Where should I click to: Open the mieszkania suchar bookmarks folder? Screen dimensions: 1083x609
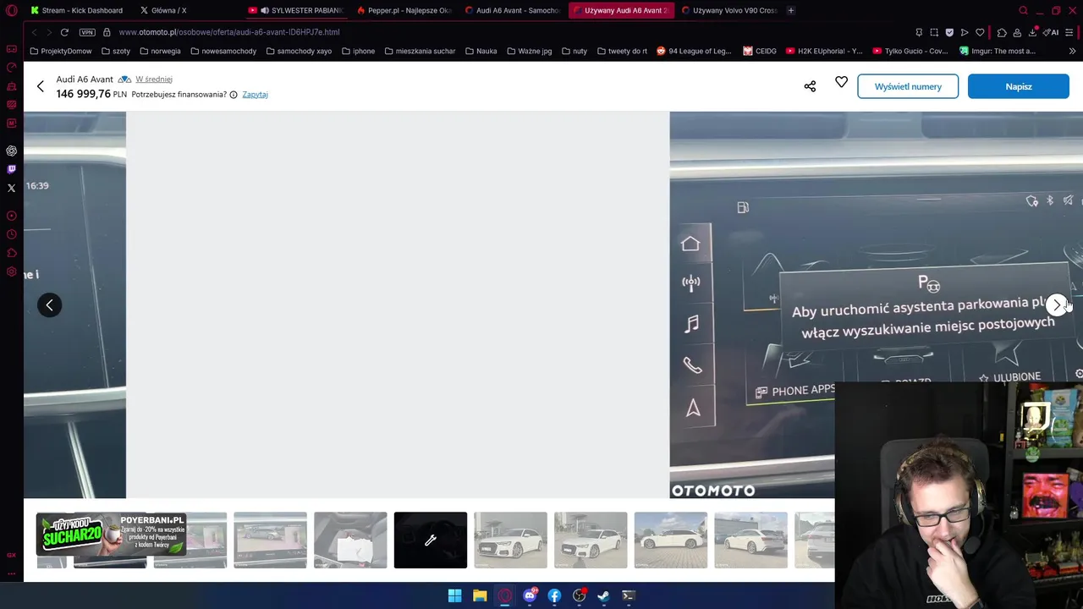[x=420, y=51]
